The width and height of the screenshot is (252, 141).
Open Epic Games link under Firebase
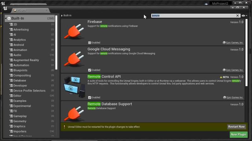(235, 43)
